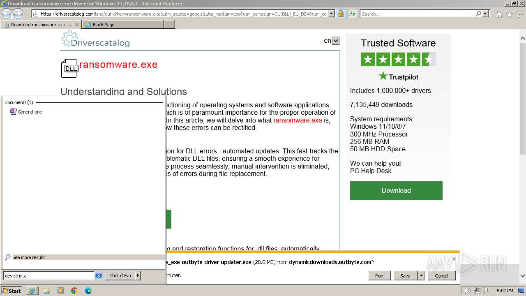Screen dimensions: 526x296
Task: Clear the Start menu search with the X icon
Action: coord(99,275)
